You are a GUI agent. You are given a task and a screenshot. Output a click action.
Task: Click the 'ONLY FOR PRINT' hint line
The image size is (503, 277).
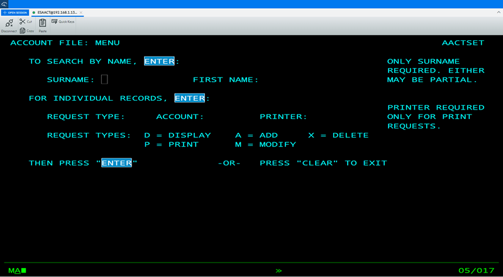click(429, 116)
